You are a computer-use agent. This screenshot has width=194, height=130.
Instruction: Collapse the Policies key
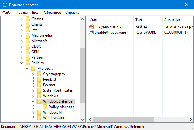(x=22, y=63)
